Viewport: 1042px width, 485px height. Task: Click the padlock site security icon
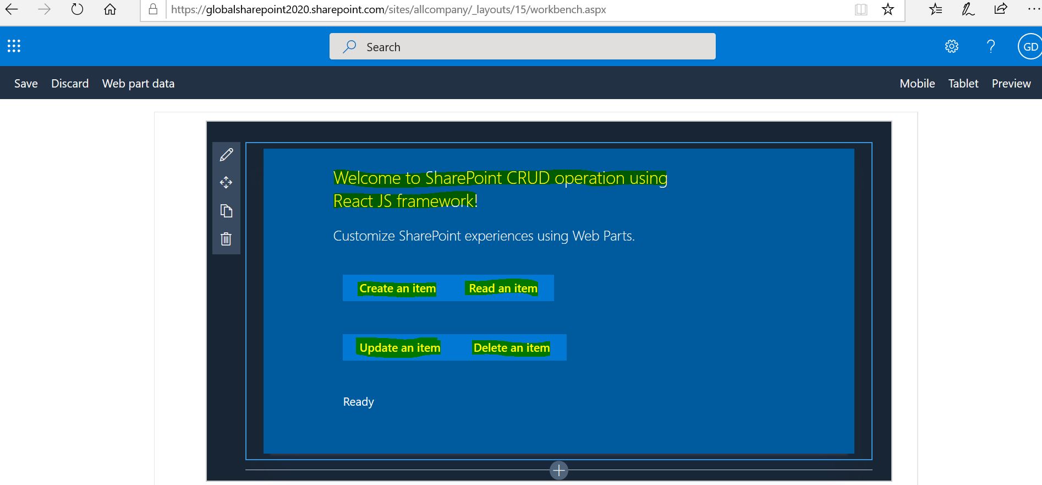pos(153,9)
